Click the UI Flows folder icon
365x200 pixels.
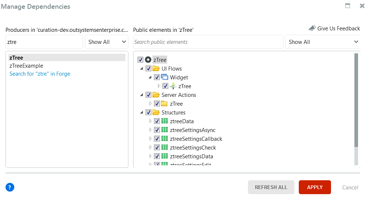coord(156,68)
